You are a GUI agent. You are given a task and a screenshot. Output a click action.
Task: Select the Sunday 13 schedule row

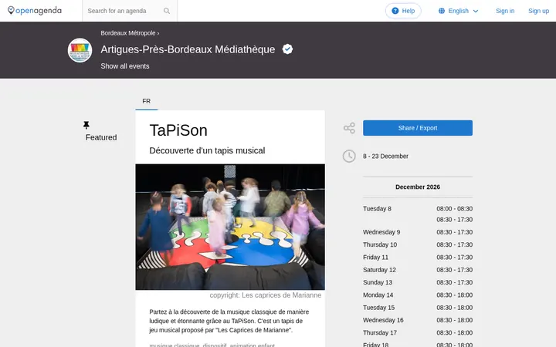tap(418, 282)
